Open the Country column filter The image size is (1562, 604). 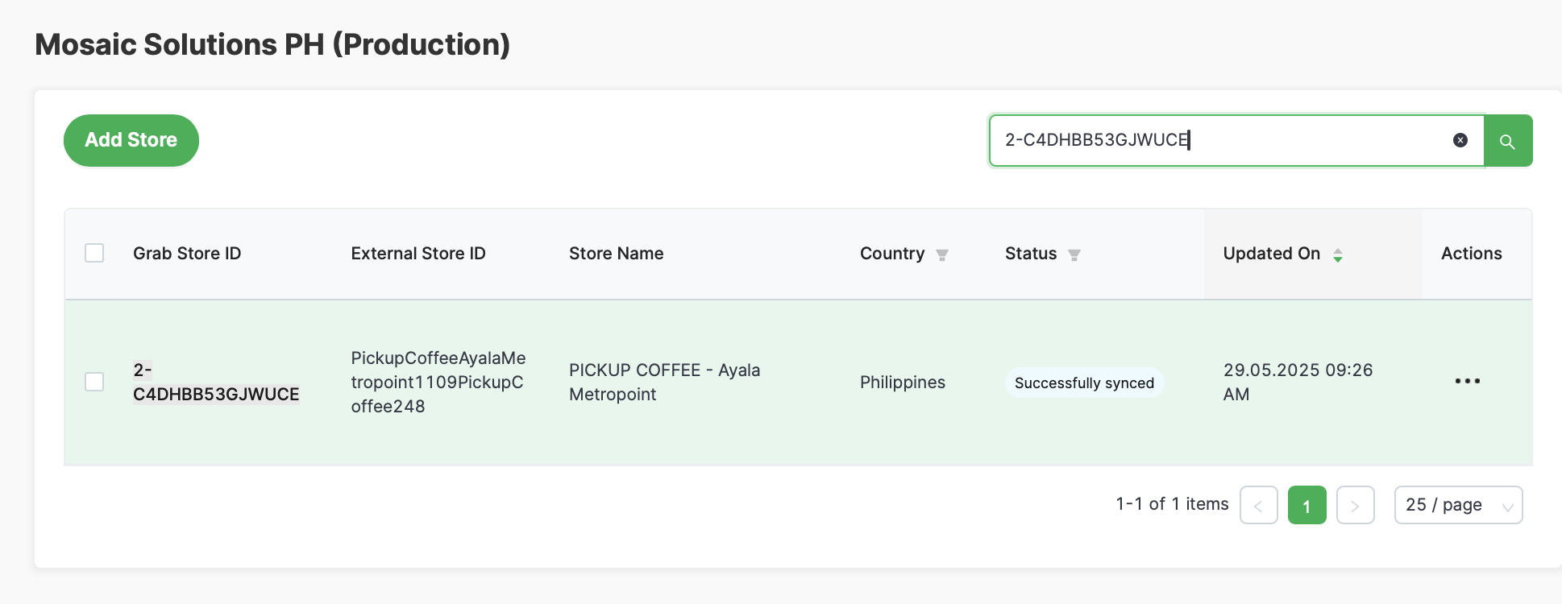941,255
